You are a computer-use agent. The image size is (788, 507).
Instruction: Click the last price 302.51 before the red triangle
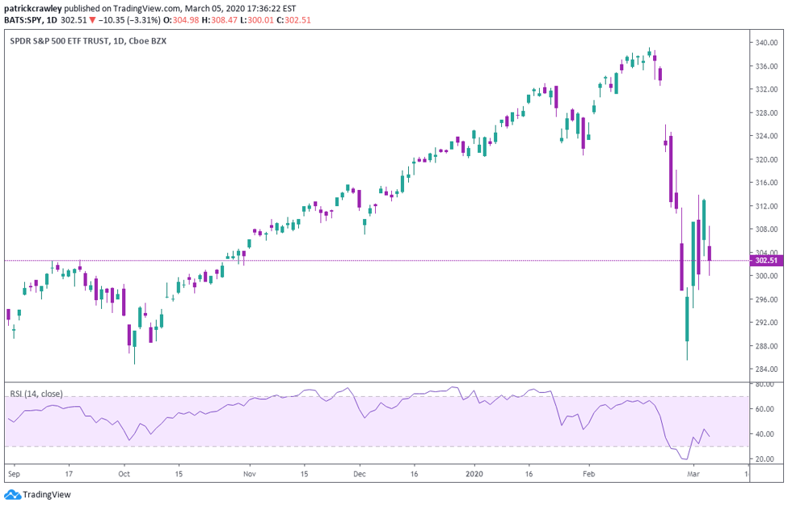point(74,20)
